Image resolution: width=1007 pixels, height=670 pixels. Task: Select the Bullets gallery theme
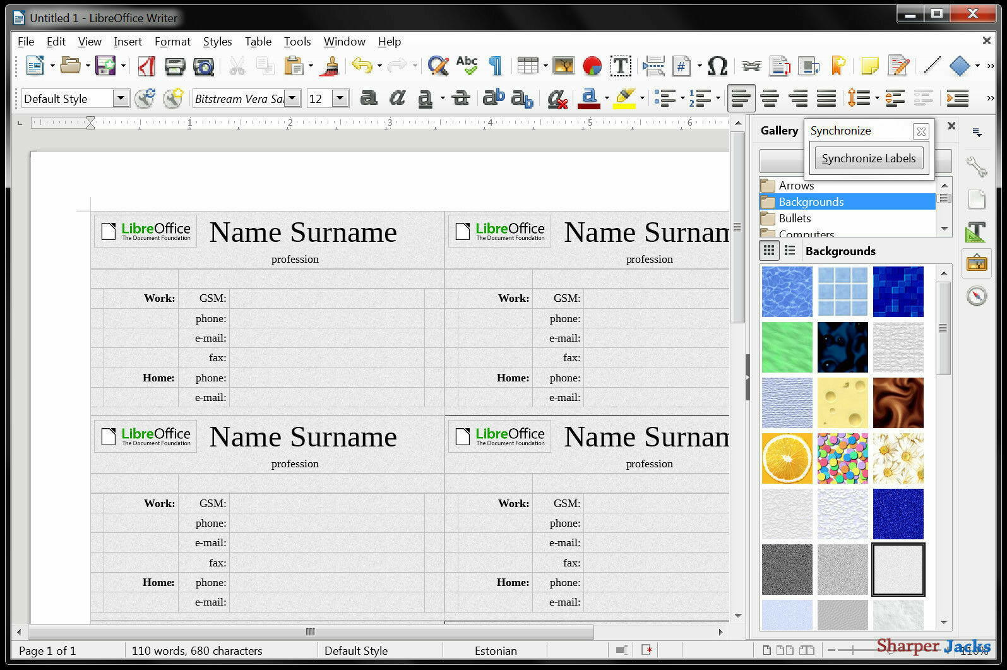pyautogui.click(x=847, y=218)
